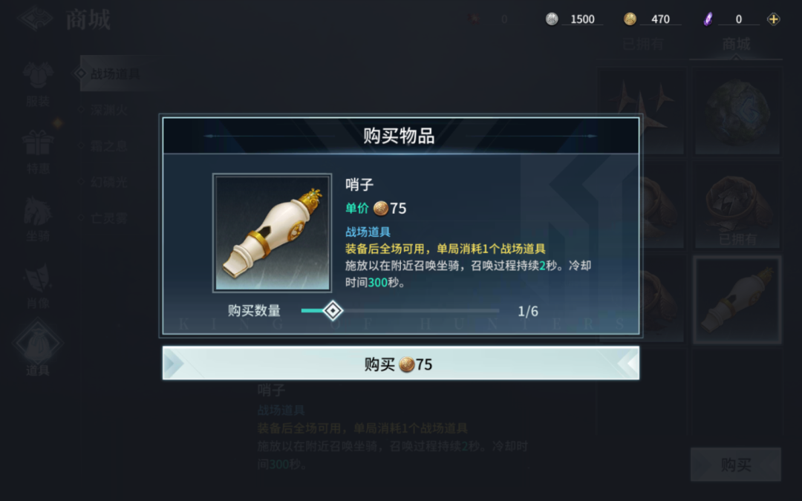Switch to the 已拥有 owned tab
This screenshot has height=501, width=802.
click(x=643, y=45)
